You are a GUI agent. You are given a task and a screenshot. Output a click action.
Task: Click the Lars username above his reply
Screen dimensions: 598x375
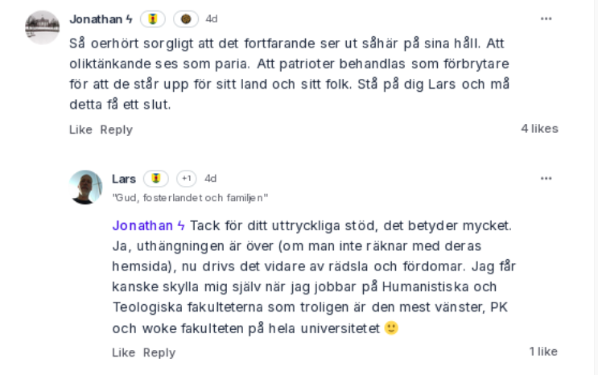point(124,179)
